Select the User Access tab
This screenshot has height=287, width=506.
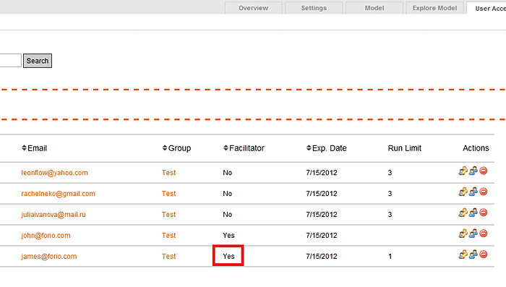486,8
